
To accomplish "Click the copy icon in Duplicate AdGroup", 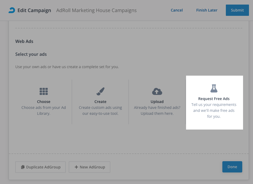I will point(23,167).
